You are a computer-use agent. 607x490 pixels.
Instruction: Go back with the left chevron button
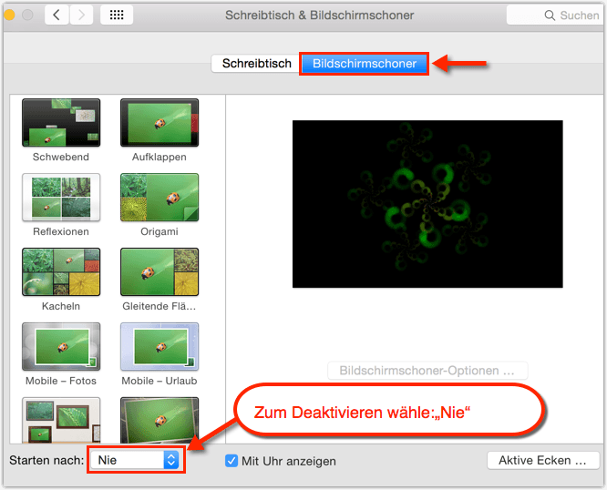[57, 15]
